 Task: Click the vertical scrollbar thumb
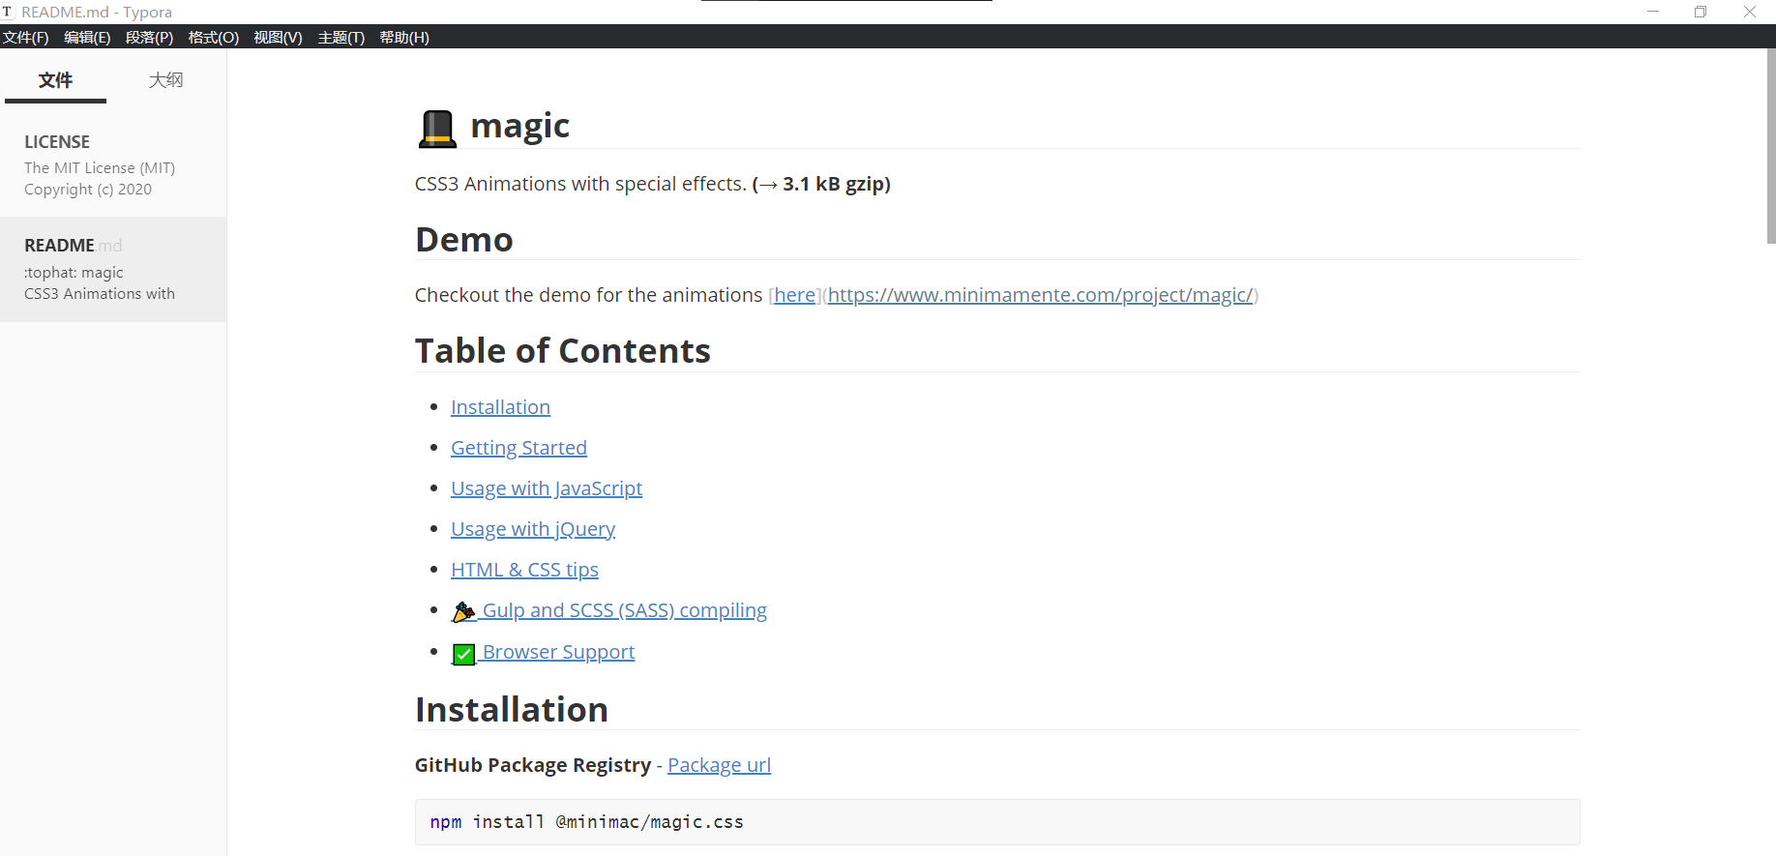pos(1770,145)
